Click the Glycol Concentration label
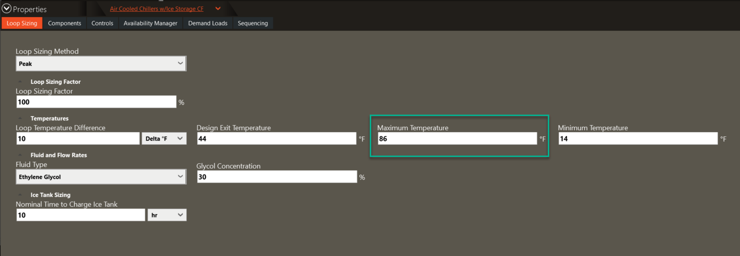The image size is (740, 256). [228, 166]
